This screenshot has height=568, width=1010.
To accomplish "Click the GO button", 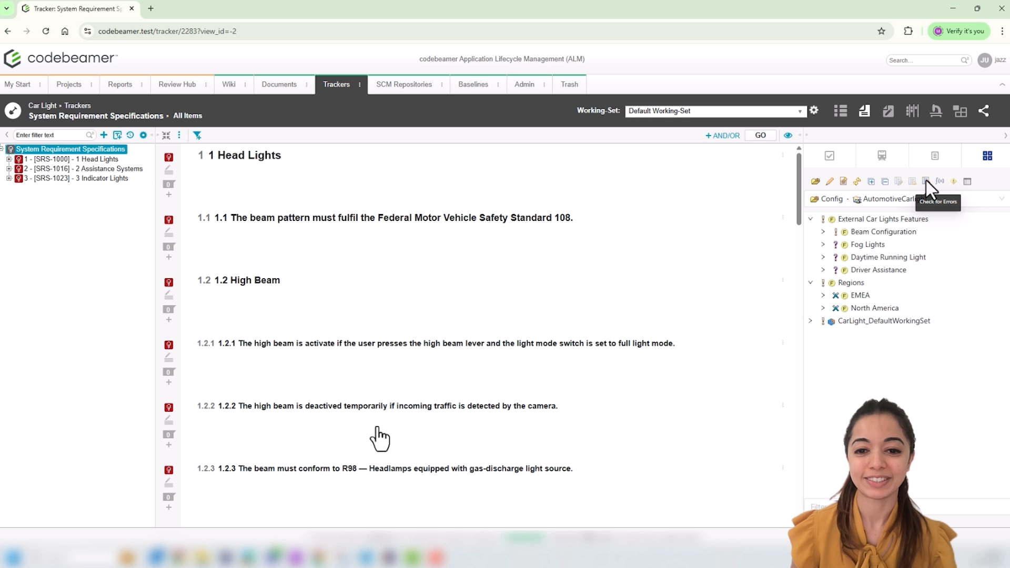I will click(x=760, y=135).
